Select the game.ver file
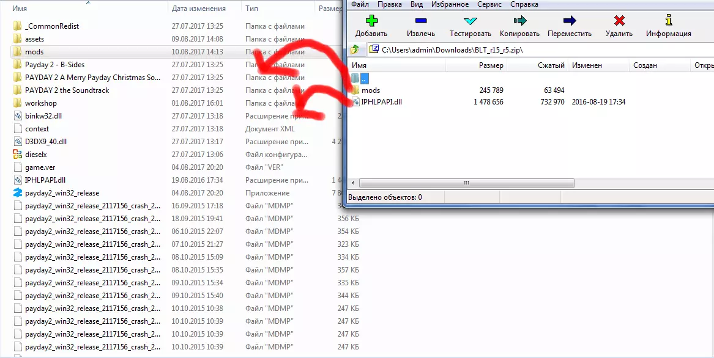This screenshot has width=714, height=358. point(40,167)
